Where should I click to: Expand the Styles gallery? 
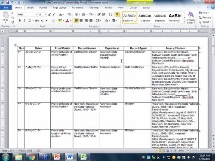tap(184, 22)
